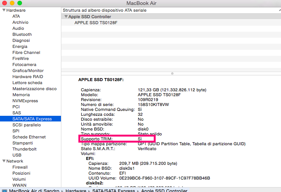Click the APPLE SSD TS0128F detail heading
The height and width of the screenshot is (192, 281).
(x=101, y=80)
